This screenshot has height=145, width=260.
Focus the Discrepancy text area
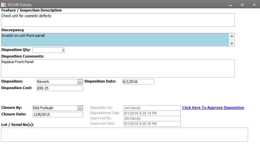(x=115, y=40)
